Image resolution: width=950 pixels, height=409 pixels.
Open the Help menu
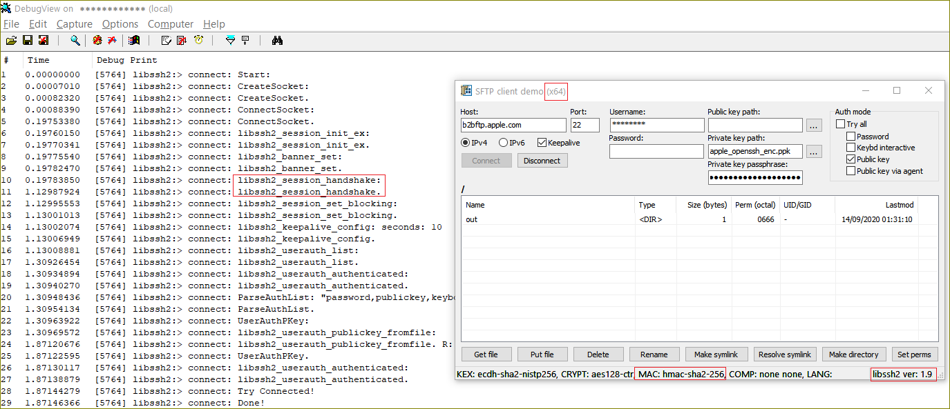[214, 24]
